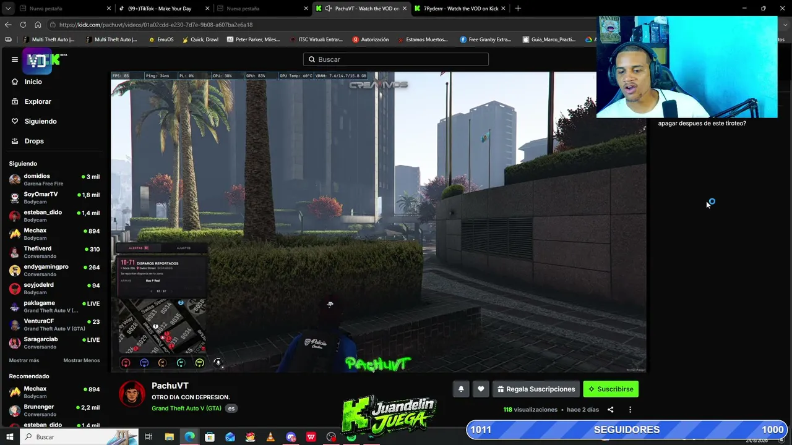
Task: Click the "es" language tag
Action: click(x=231, y=408)
